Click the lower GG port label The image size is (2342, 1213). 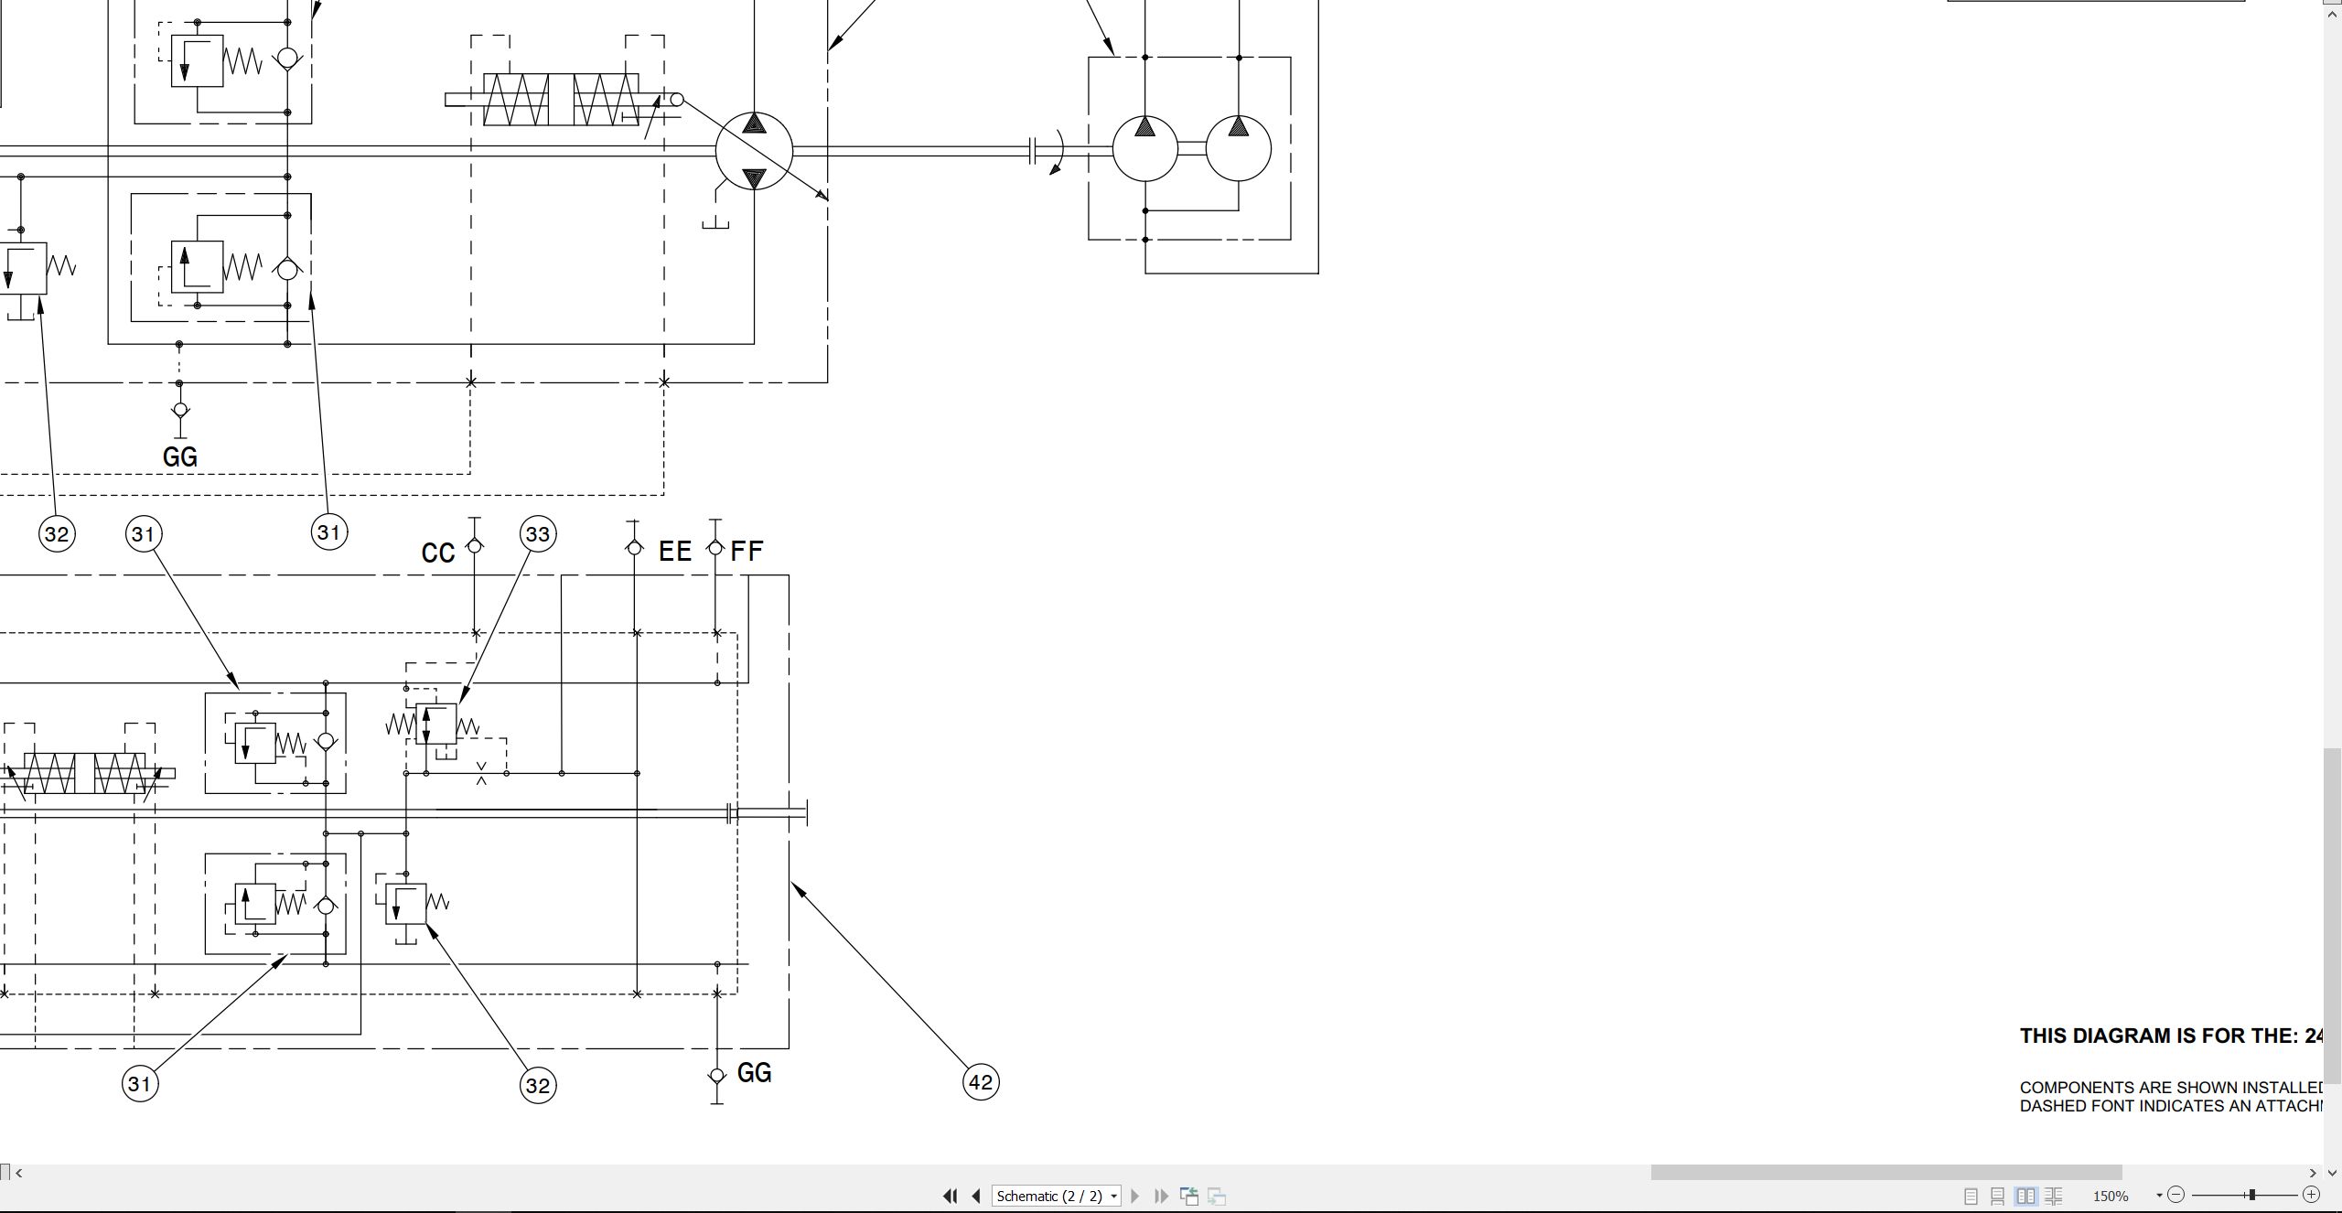point(755,1072)
